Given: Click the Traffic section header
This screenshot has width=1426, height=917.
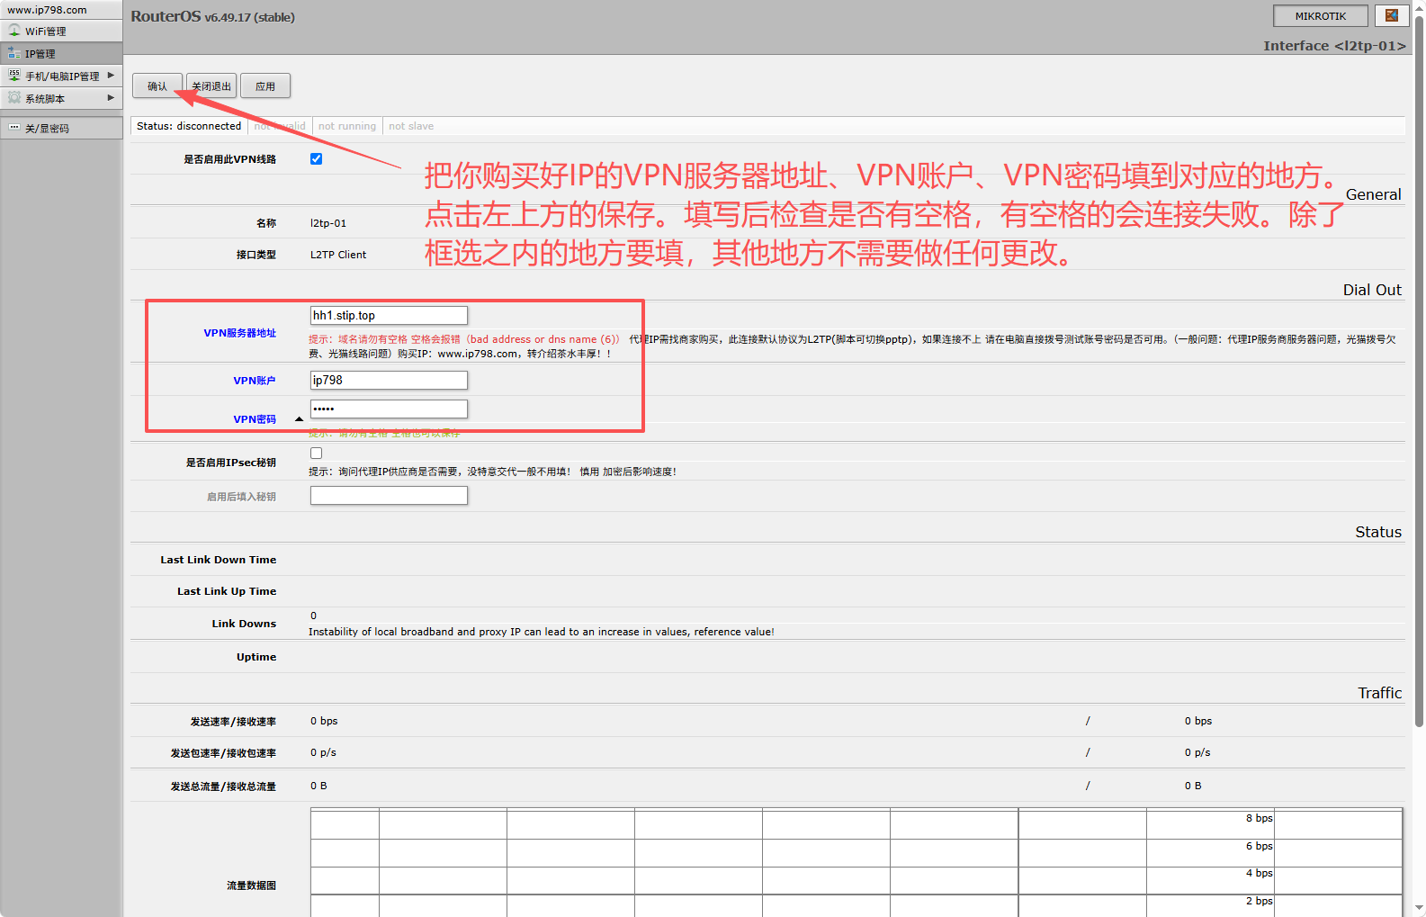Looking at the screenshot, I should [x=1380, y=693].
